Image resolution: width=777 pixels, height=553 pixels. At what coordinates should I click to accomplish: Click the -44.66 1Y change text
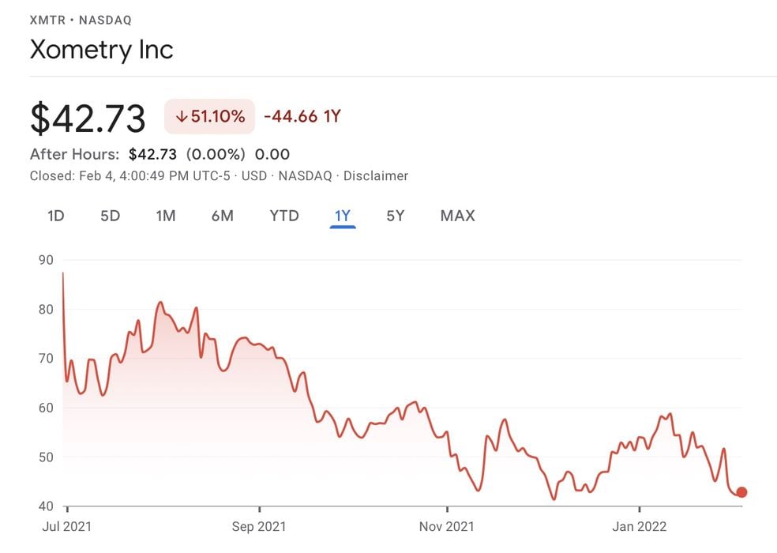pos(302,117)
